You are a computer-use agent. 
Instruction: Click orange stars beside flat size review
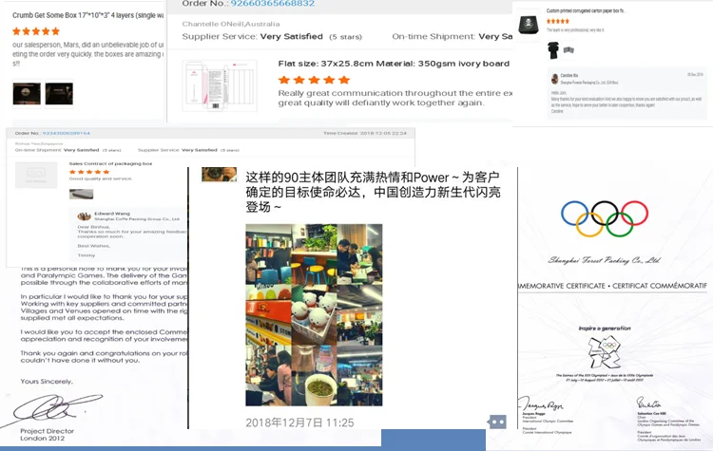(x=315, y=81)
